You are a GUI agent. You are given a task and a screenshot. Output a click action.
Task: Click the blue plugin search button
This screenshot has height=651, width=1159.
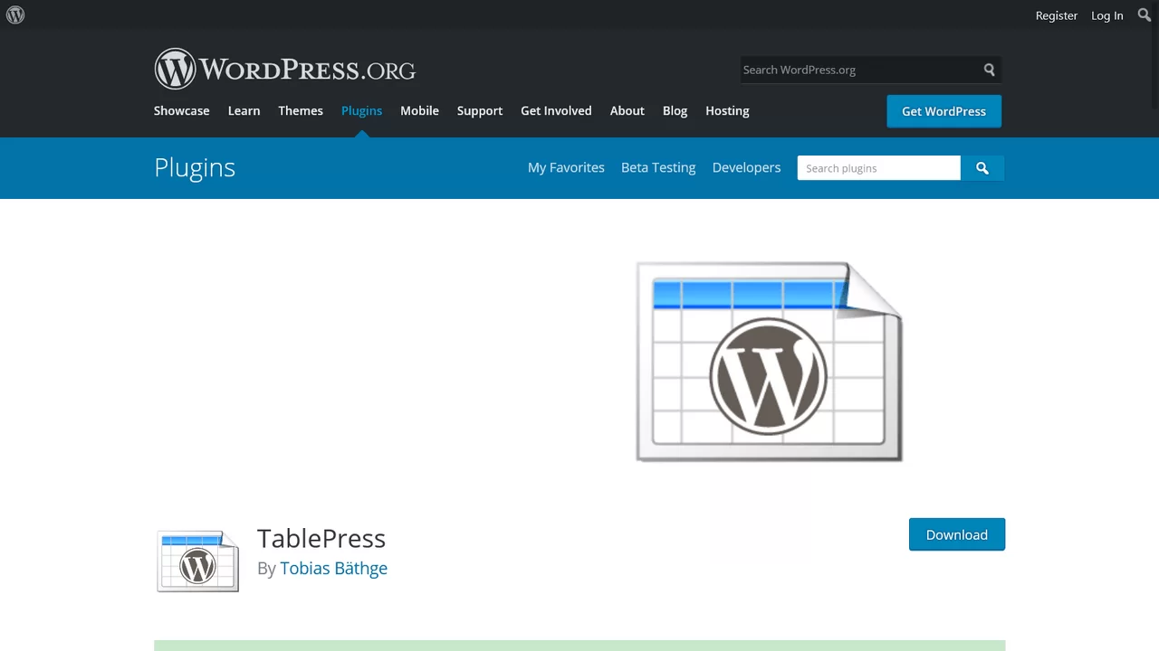(982, 168)
